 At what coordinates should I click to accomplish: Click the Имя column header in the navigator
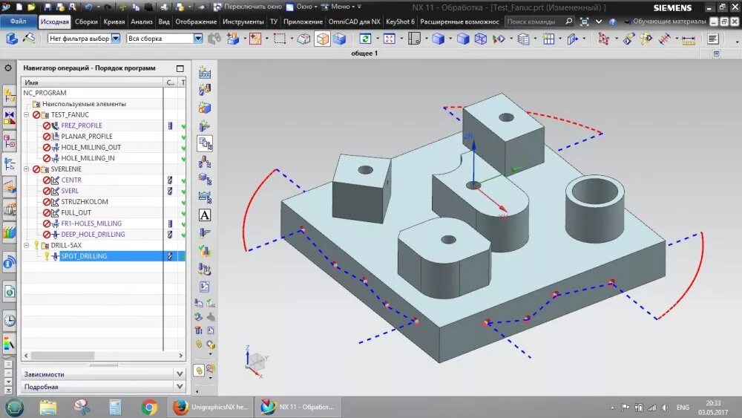[92, 82]
